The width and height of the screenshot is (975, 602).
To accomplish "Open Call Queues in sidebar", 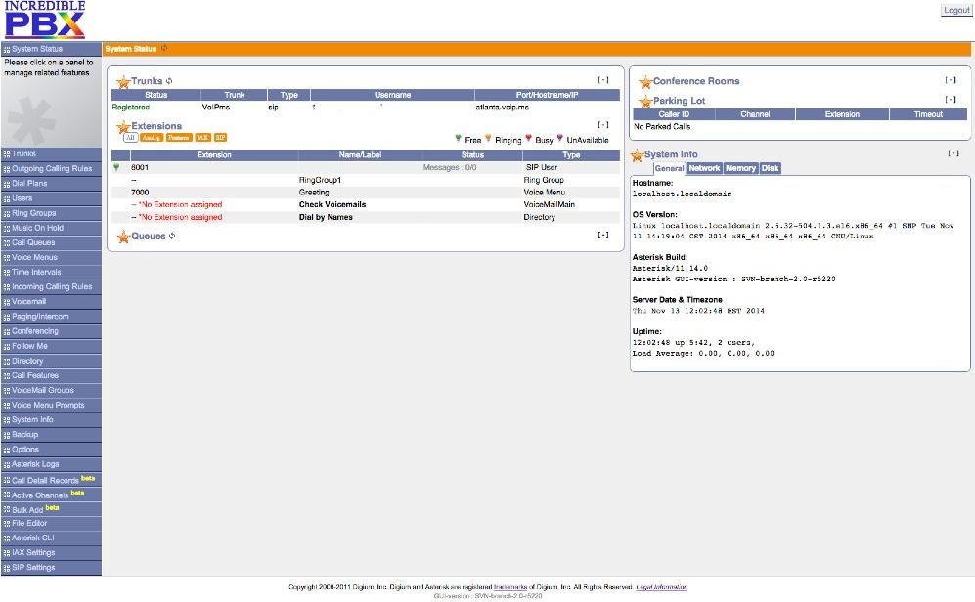I will tap(51, 243).
